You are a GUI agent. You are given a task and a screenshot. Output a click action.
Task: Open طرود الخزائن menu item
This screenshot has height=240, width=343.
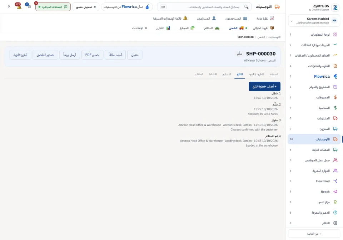263,28
